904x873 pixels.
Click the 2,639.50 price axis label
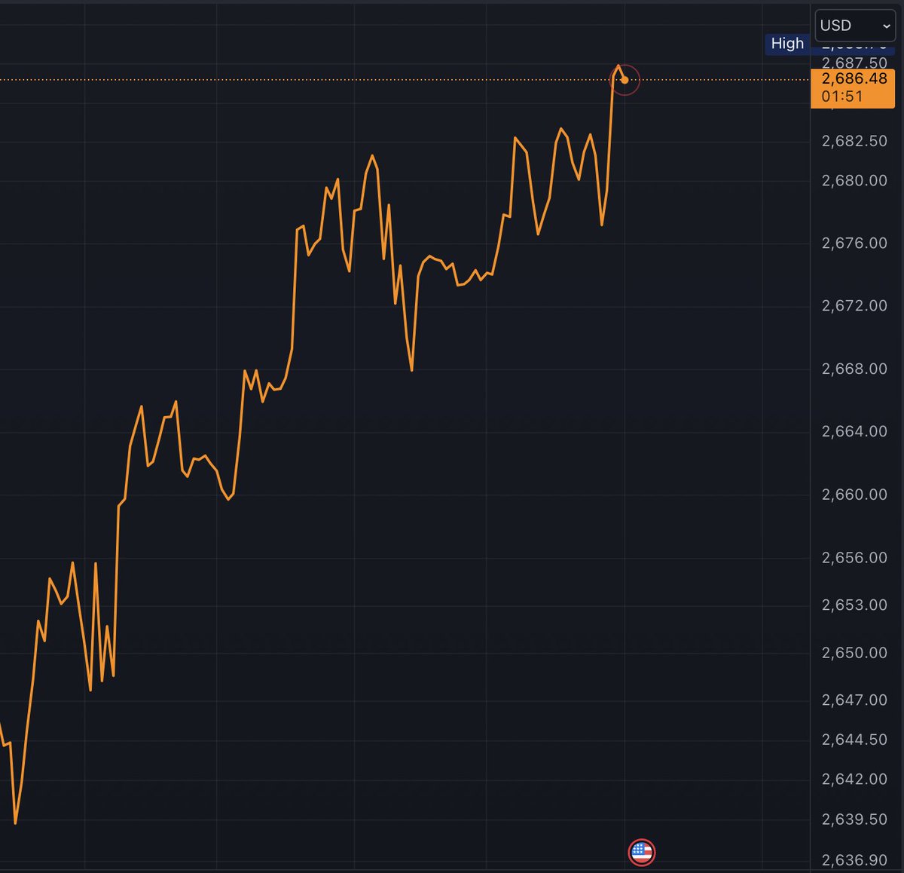point(854,819)
